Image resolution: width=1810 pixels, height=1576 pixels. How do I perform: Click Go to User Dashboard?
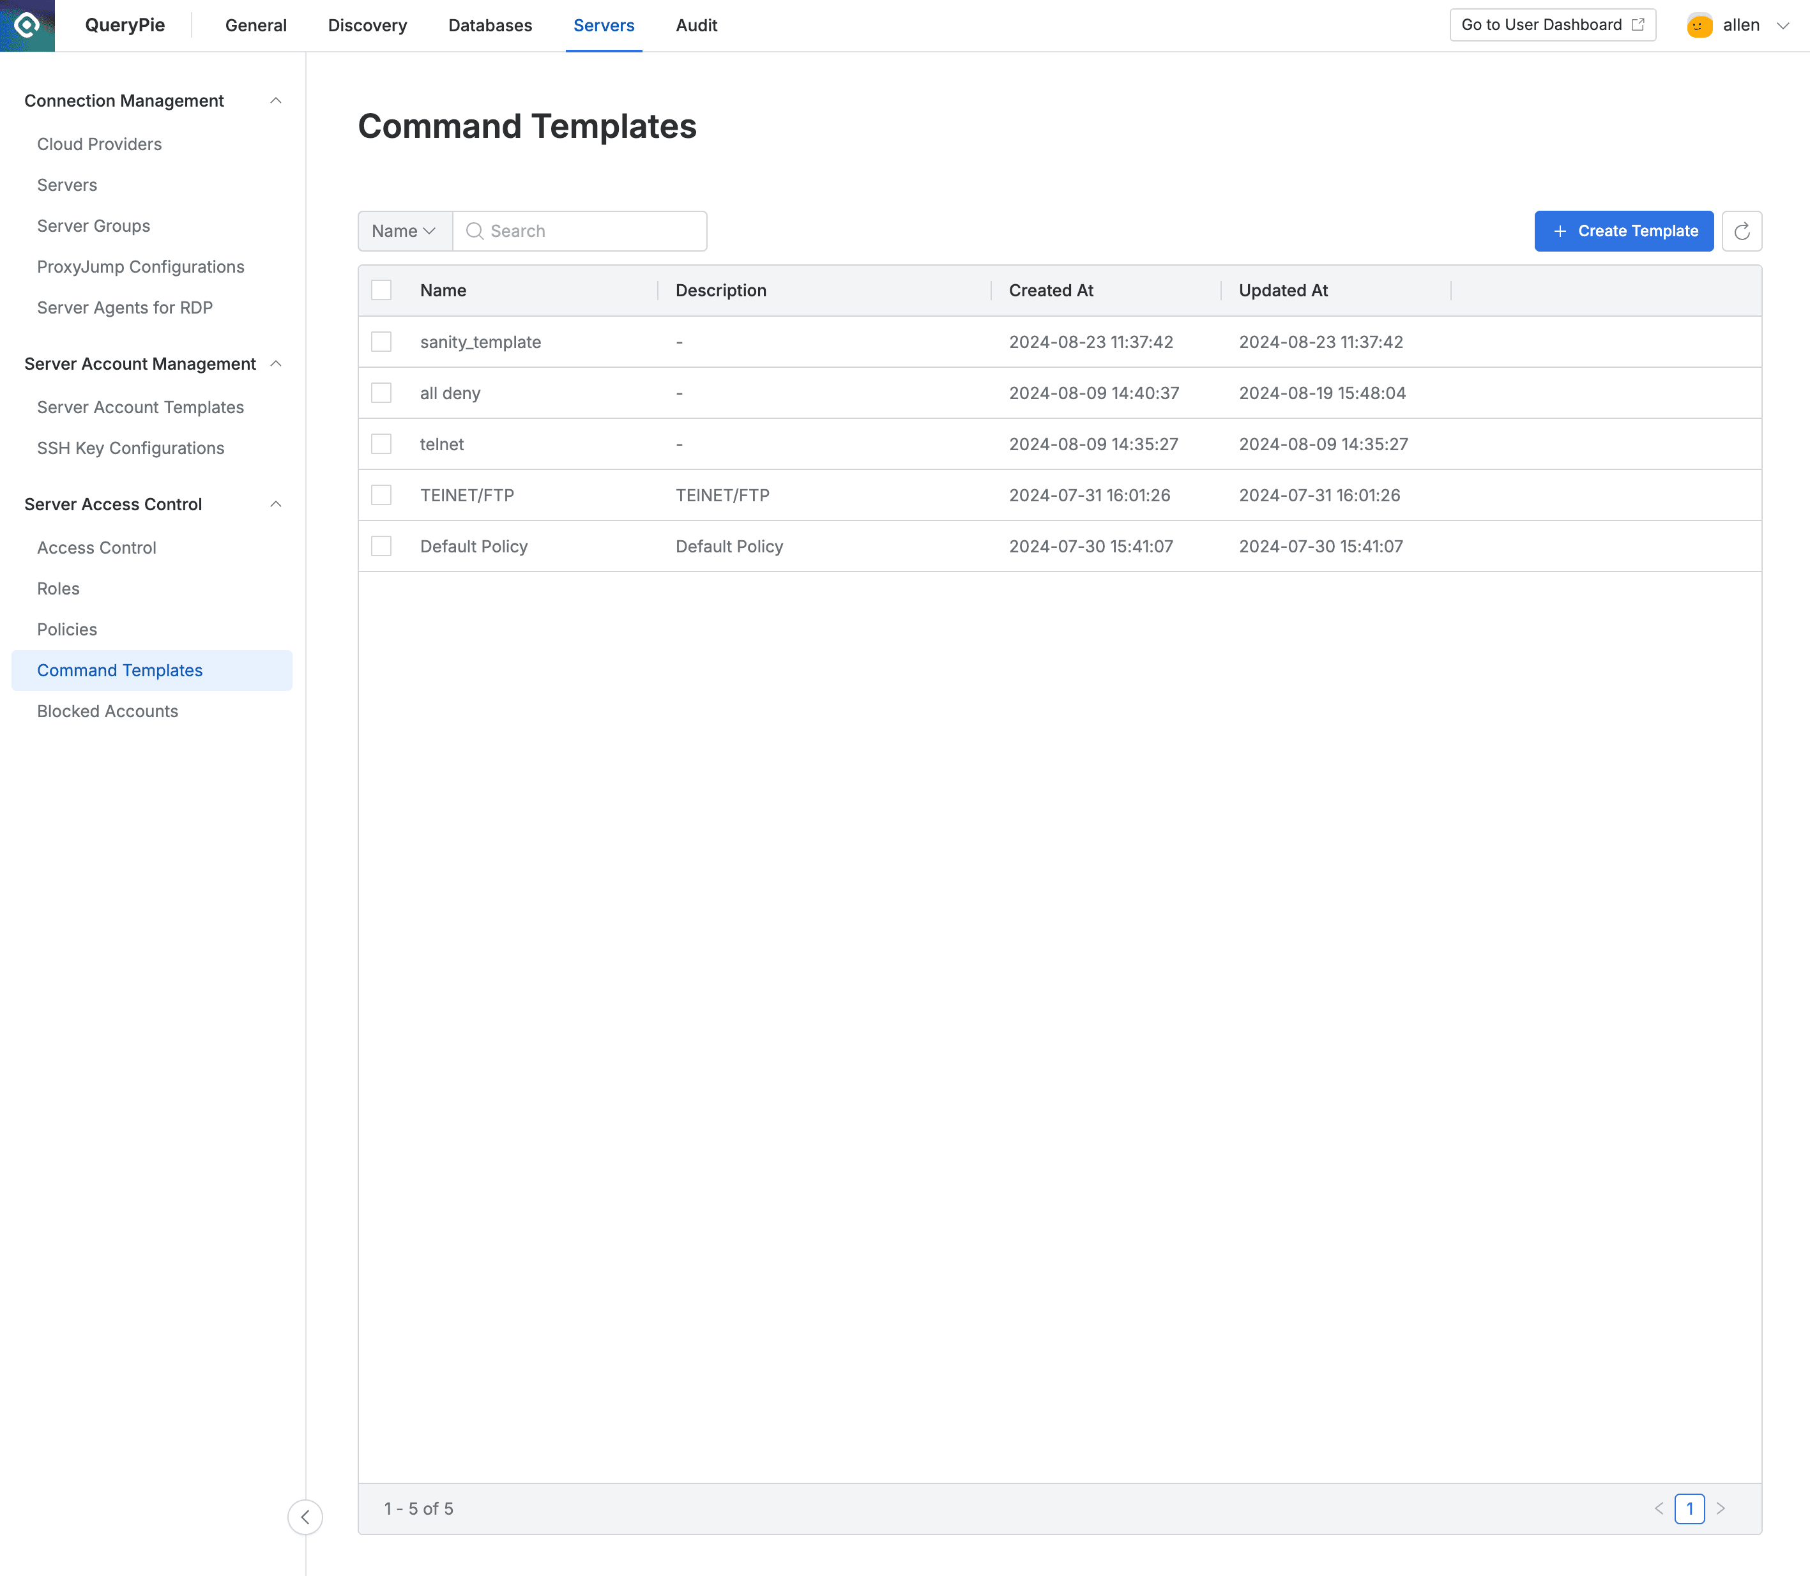pos(1541,24)
